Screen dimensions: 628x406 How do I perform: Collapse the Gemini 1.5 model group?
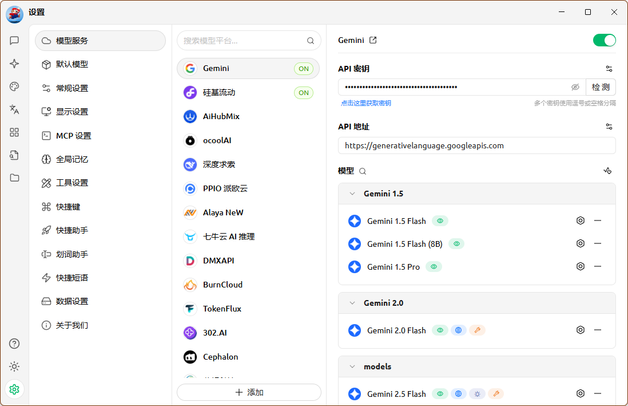click(352, 194)
